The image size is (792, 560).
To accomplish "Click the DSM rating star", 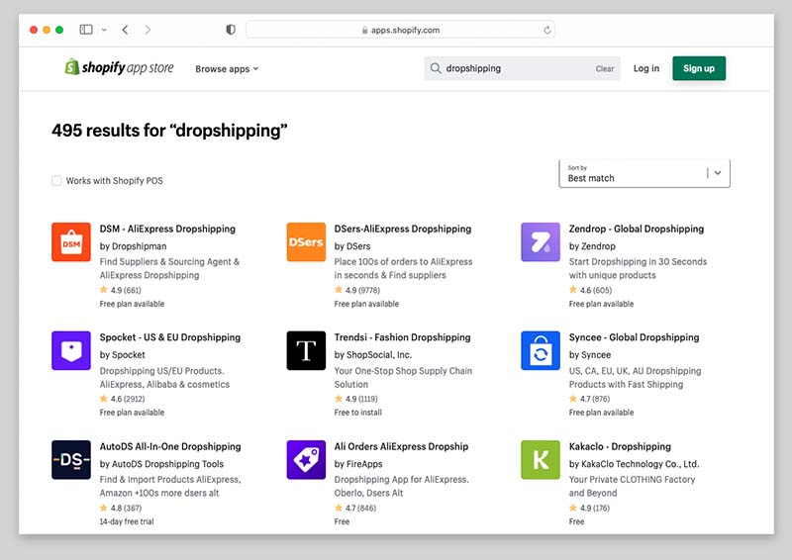I will pos(104,289).
